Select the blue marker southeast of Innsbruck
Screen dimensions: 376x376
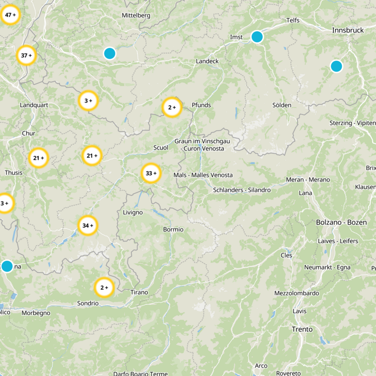pyautogui.click(x=337, y=67)
